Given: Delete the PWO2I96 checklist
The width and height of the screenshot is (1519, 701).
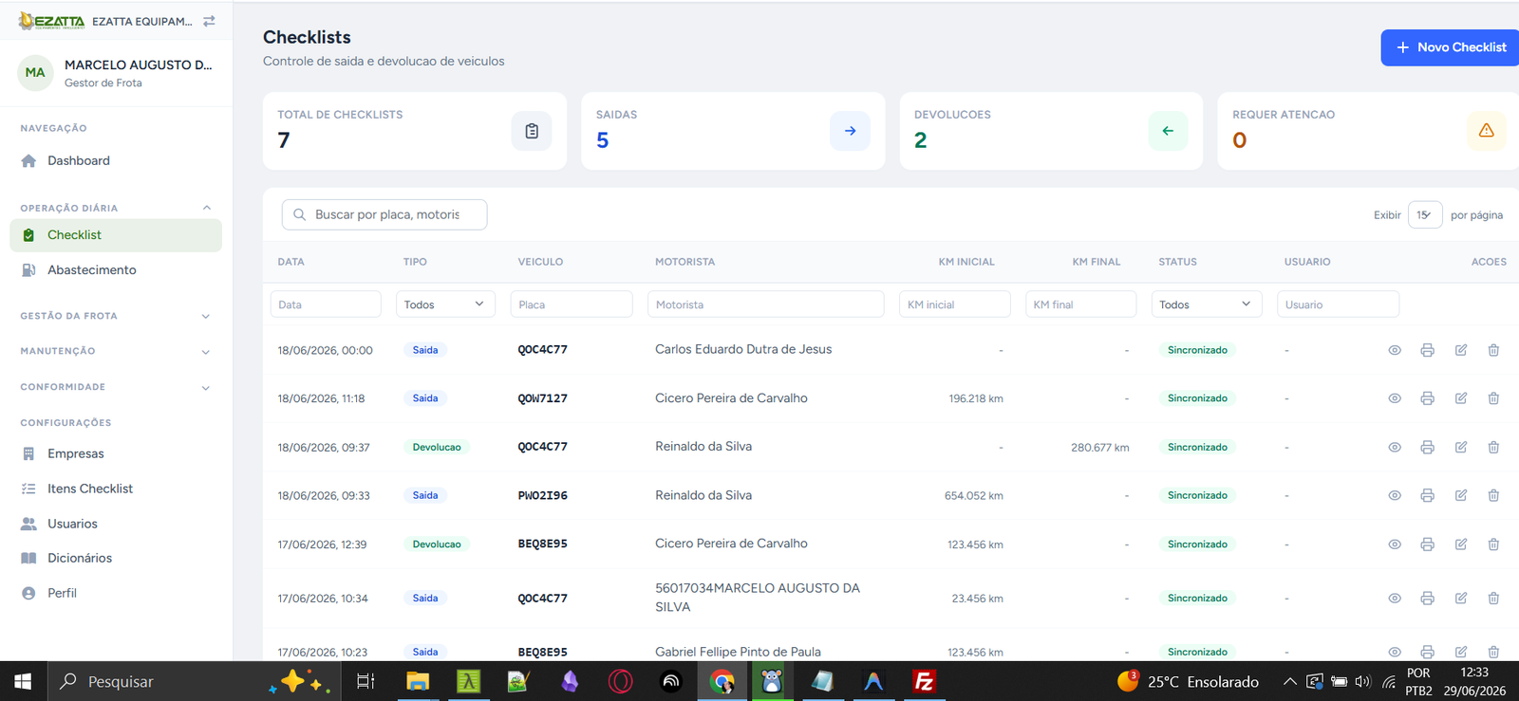Looking at the screenshot, I should [x=1493, y=495].
